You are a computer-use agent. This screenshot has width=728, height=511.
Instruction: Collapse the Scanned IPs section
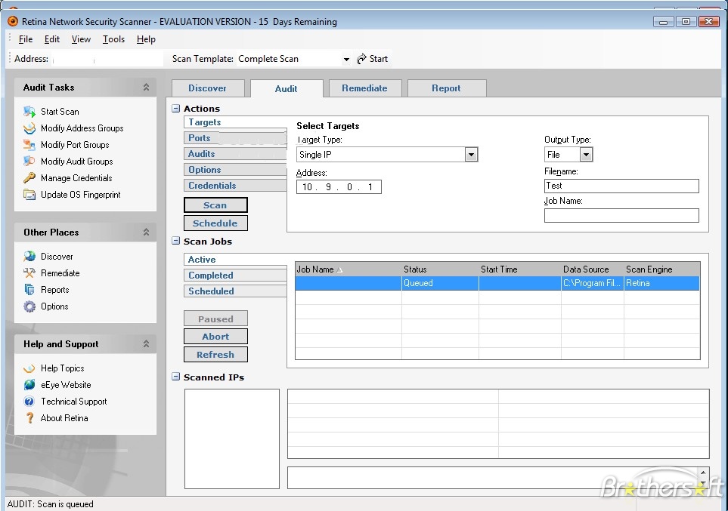coord(175,377)
